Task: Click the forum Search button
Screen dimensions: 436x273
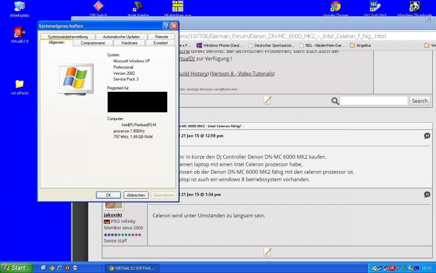Action: [x=420, y=101]
